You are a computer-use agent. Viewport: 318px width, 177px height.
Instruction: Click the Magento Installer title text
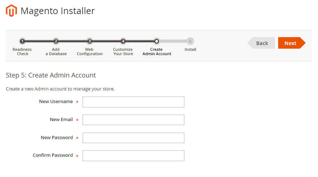click(58, 11)
